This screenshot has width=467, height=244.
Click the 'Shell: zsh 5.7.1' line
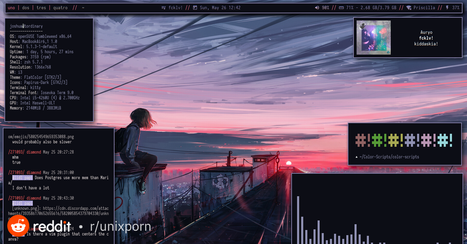(26, 62)
